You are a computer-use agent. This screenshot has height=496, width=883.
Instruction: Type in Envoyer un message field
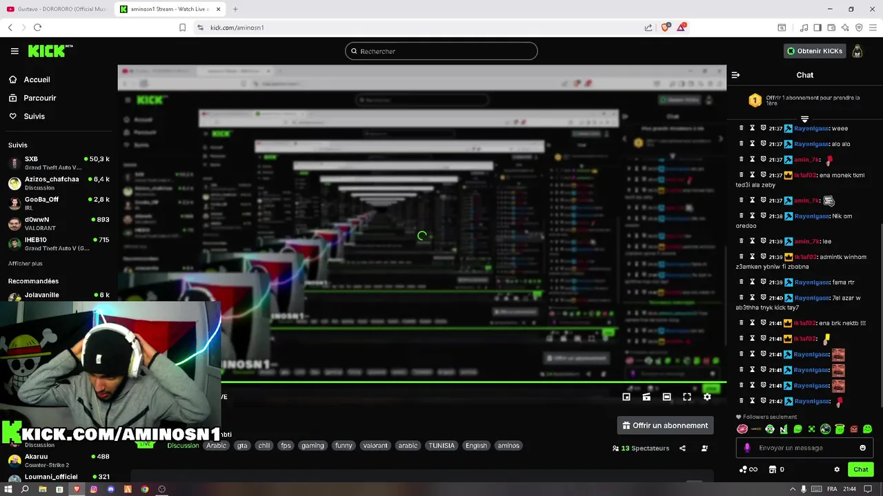[804, 448]
